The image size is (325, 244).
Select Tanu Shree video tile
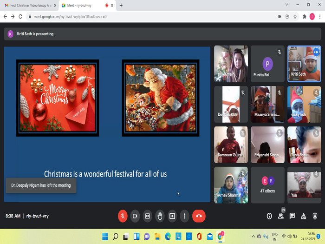[304, 145]
